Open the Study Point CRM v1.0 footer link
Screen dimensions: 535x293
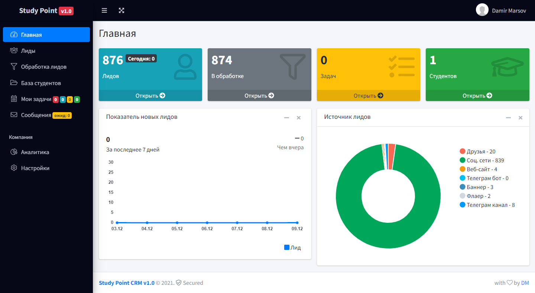(x=126, y=283)
